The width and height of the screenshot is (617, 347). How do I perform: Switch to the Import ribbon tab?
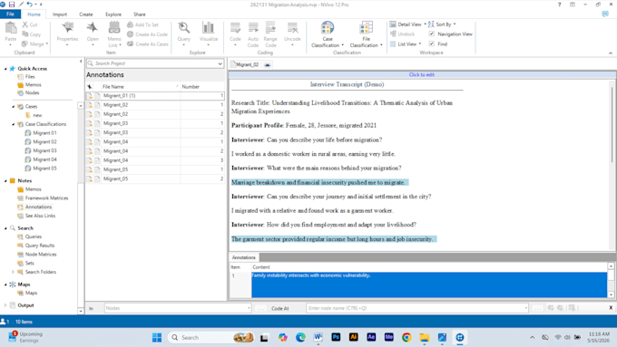[60, 14]
